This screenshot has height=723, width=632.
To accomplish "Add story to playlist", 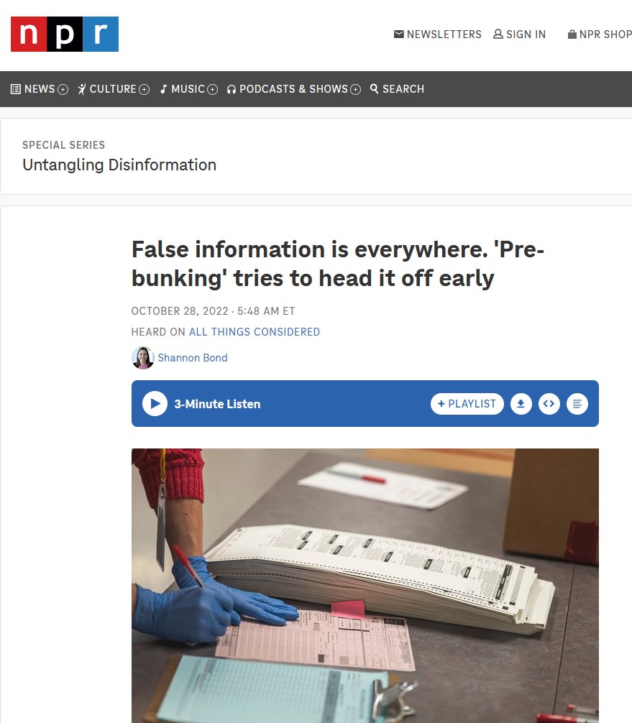I will 467,404.
